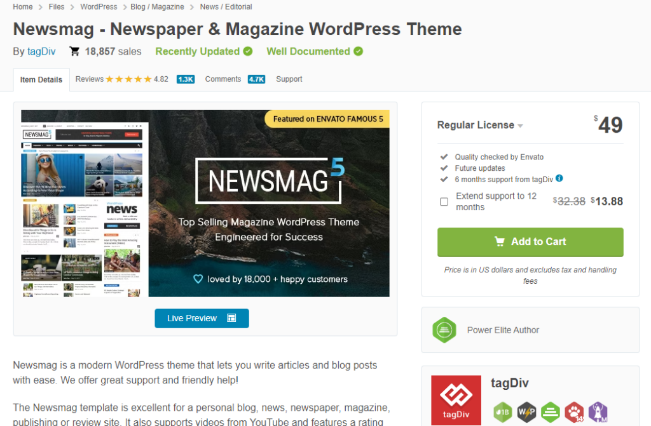
Task: Open Files breadcrumb link
Action: click(57, 6)
